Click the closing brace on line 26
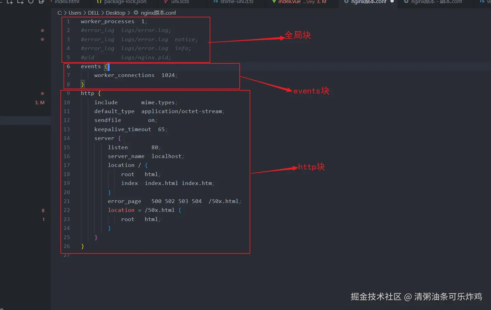The width and height of the screenshot is (491, 310). tap(82, 246)
